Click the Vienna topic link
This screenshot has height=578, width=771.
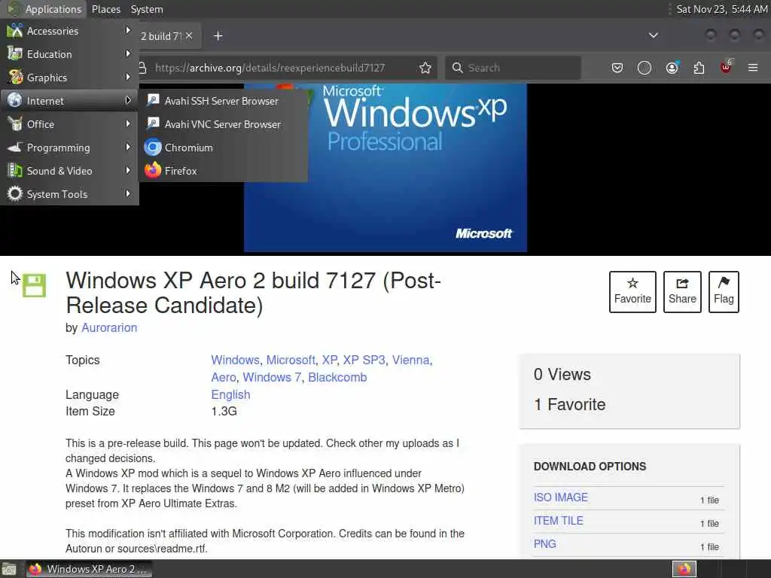[x=410, y=360]
